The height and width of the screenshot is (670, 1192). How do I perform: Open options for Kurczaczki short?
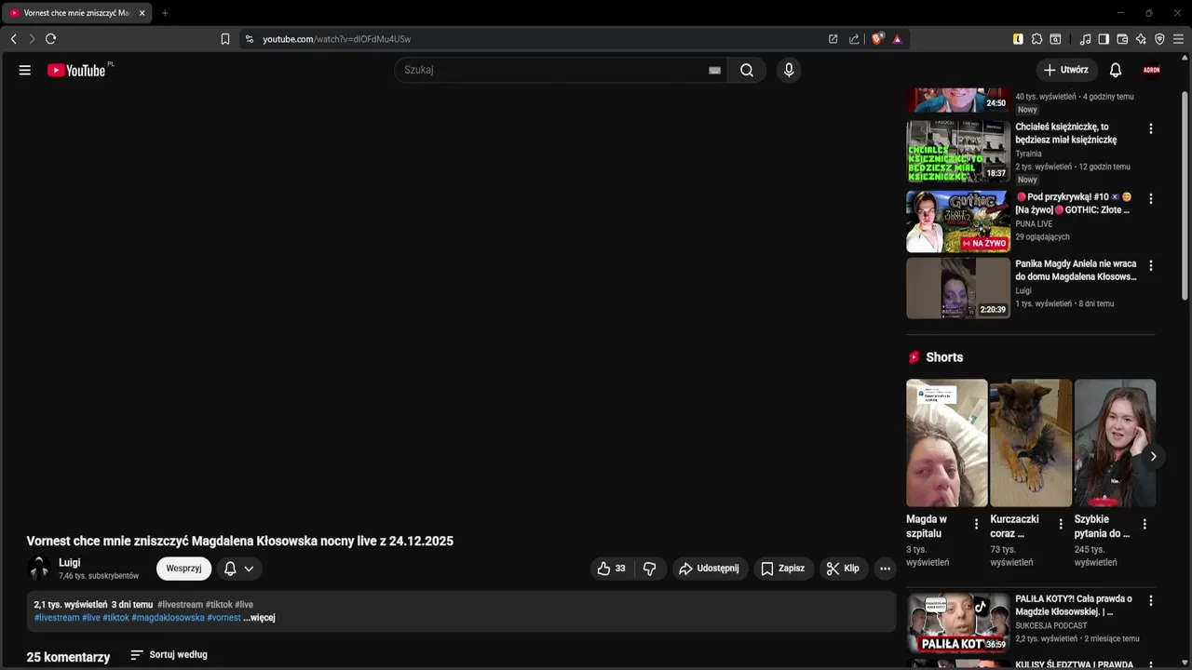[x=1060, y=525]
